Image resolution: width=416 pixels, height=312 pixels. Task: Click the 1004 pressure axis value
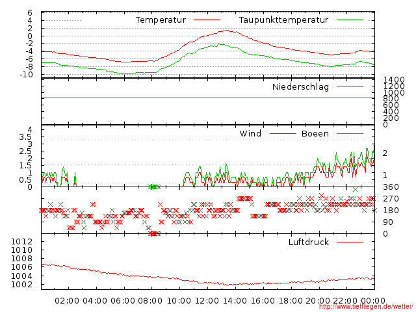[21, 276]
